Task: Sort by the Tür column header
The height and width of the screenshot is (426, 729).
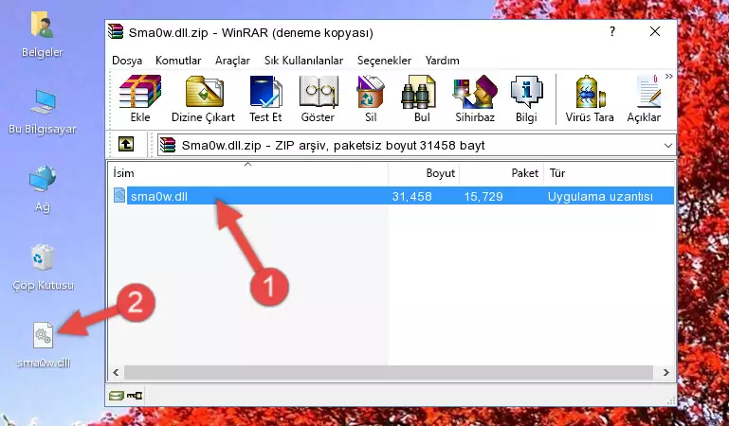Action: (609, 173)
